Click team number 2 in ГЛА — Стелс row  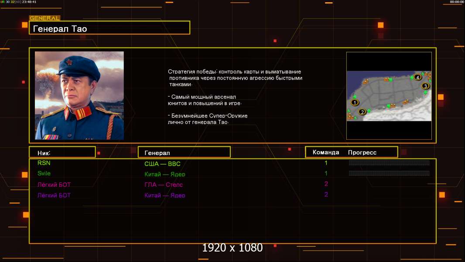pos(326,184)
